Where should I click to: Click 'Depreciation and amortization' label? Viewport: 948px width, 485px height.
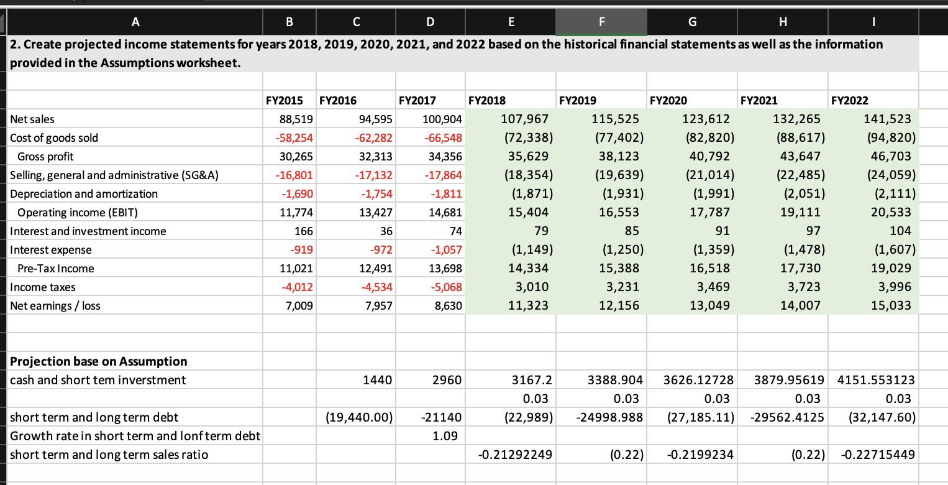pyautogui.click(x=84, y=193)
